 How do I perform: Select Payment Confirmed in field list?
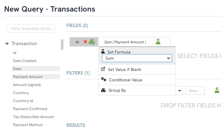30,109
